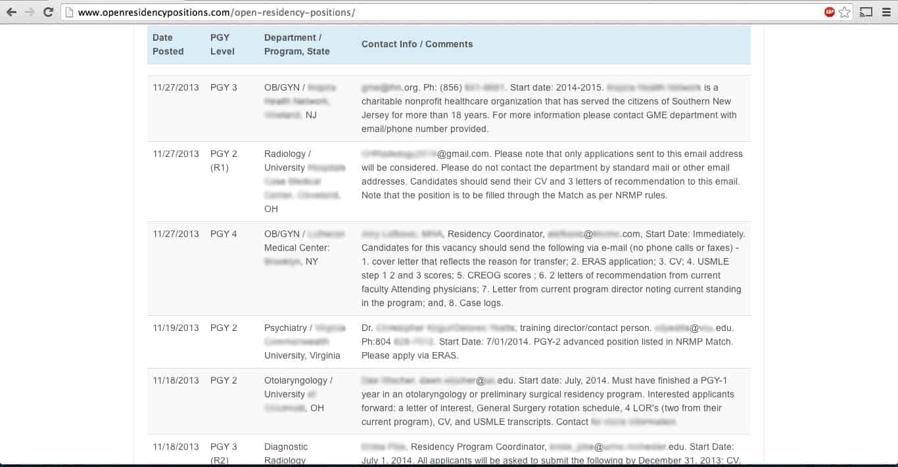Click the OB/GYN department cell ending in NJ
The image size is (898, 467).
[301, 101]
